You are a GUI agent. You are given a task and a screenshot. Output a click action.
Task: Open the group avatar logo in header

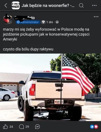[x=16, y=6]
